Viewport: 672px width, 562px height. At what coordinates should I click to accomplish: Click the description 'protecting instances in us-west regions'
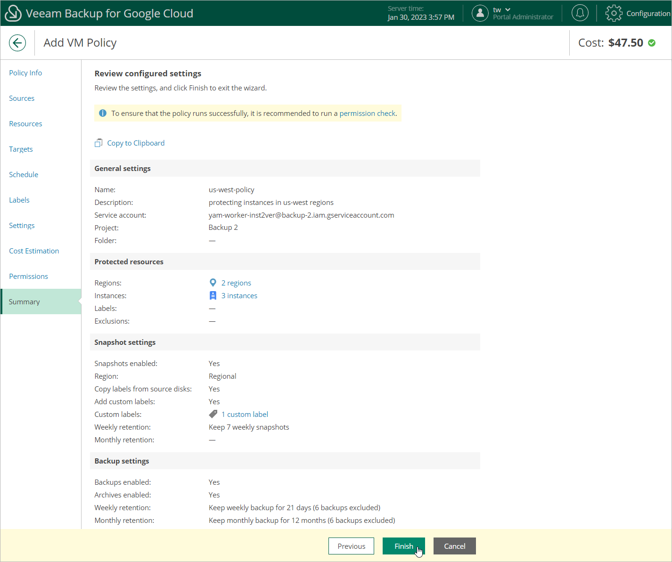pyautogui.click(x=271, y=202)
